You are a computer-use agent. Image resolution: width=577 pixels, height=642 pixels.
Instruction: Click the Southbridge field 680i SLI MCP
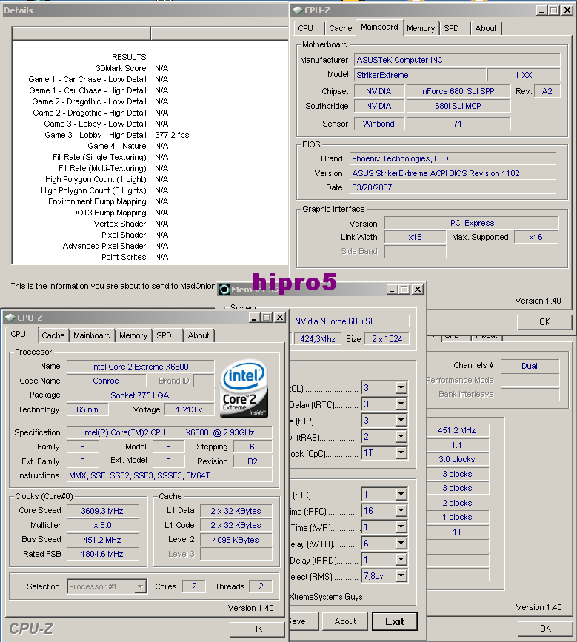click(458, 106)
